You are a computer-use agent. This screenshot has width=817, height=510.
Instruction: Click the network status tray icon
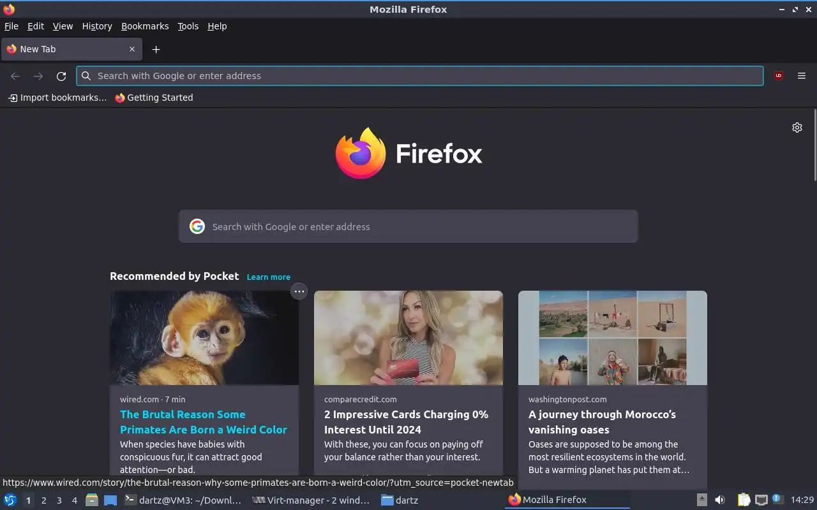pyautogui.click(x=761, y=500)
